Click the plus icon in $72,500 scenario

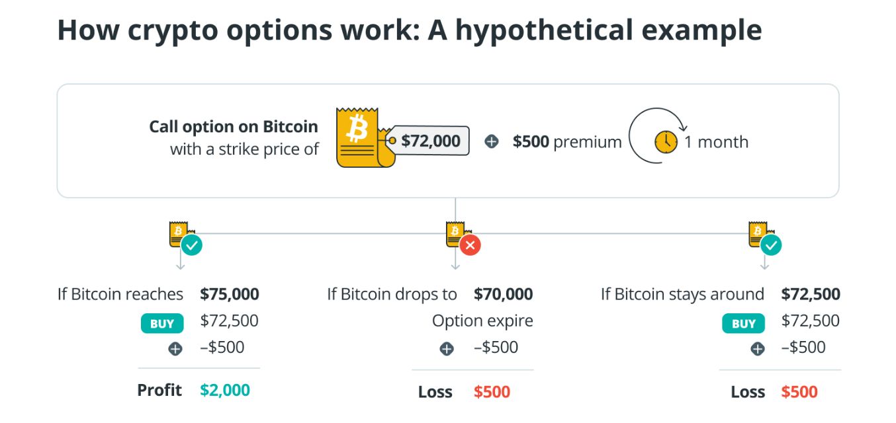click(x=758, y=348)
